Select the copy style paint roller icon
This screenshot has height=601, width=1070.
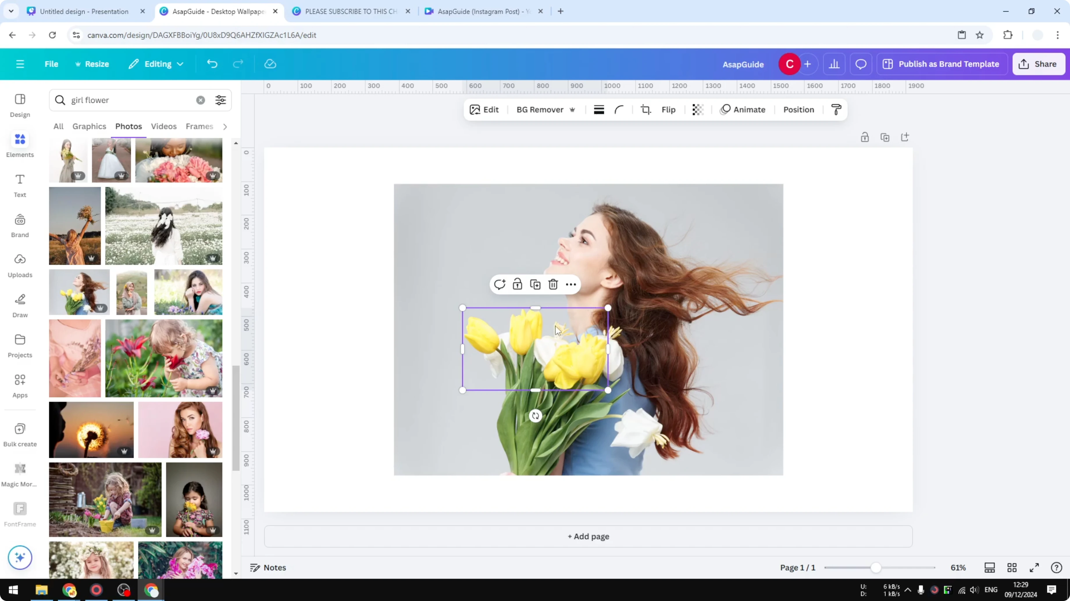836,109
